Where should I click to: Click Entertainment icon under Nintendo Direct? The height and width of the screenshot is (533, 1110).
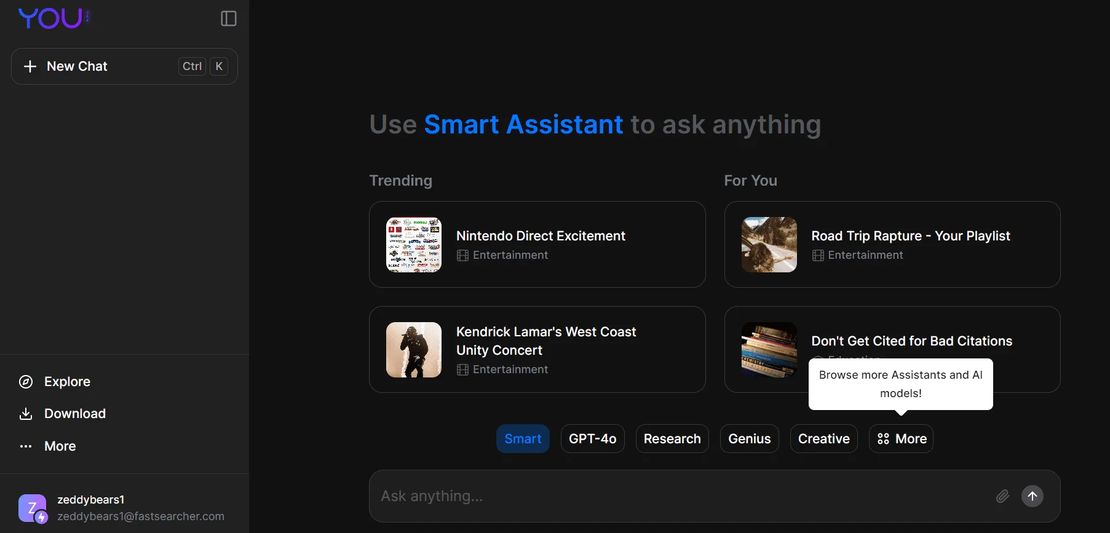463,256
